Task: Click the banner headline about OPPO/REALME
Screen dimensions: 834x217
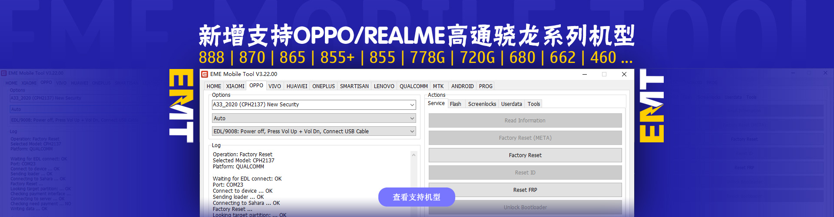Action: [x=417, y=36]
